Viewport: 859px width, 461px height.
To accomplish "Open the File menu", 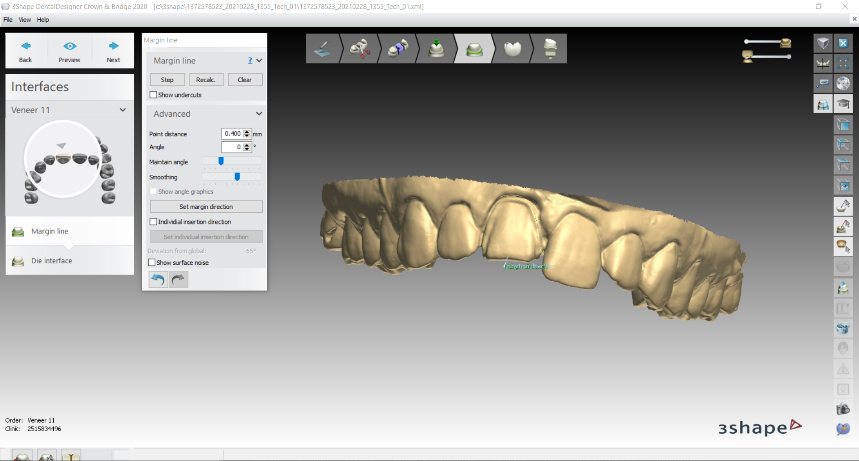I will point(8,20).
